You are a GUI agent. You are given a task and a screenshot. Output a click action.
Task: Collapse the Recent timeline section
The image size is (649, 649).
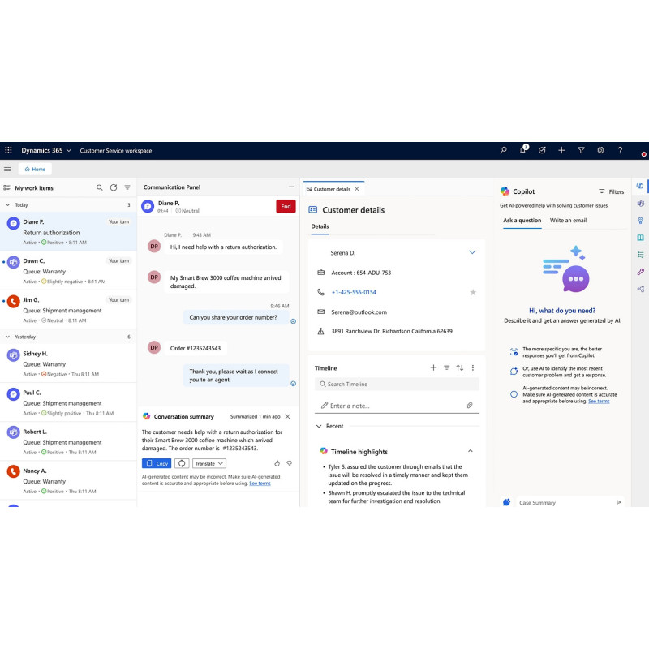pos(319,426)
